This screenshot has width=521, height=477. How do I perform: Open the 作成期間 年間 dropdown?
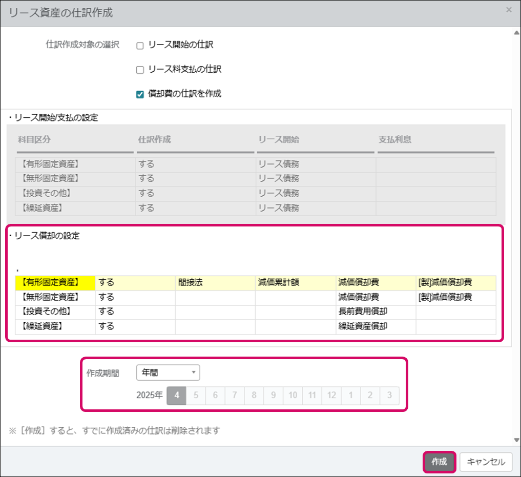coord(168,373)
